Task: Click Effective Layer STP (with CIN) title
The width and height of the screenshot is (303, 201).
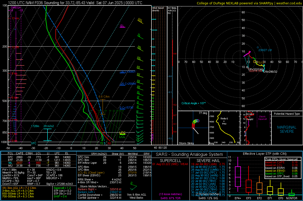Action: pyautogui.click(x=264, y=154)
